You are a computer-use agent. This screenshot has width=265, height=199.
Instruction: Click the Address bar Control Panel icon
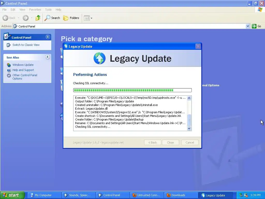[x=15, y=26]
